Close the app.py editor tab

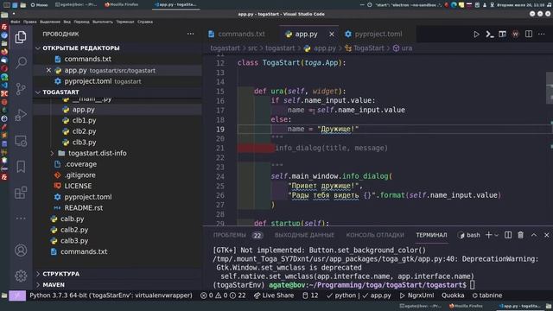click(332, 35)
